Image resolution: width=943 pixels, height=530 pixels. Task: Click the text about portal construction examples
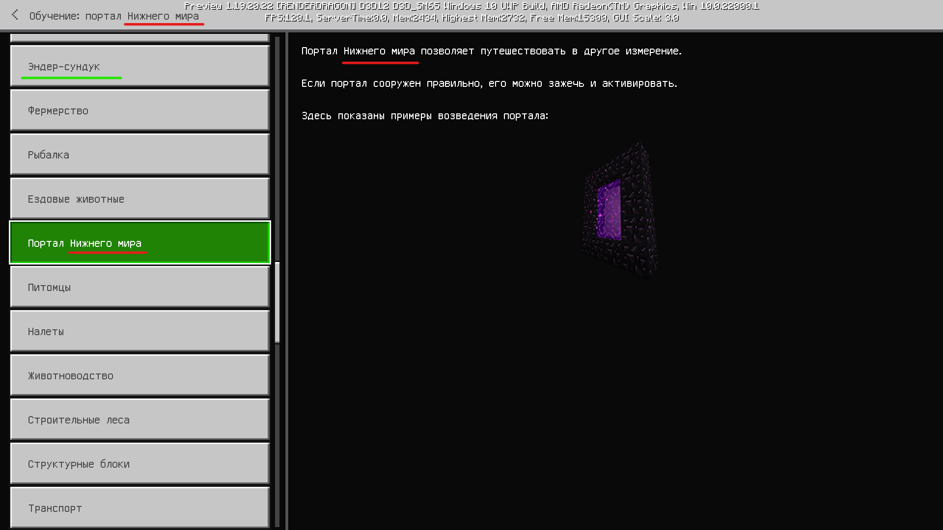point(425,116)
